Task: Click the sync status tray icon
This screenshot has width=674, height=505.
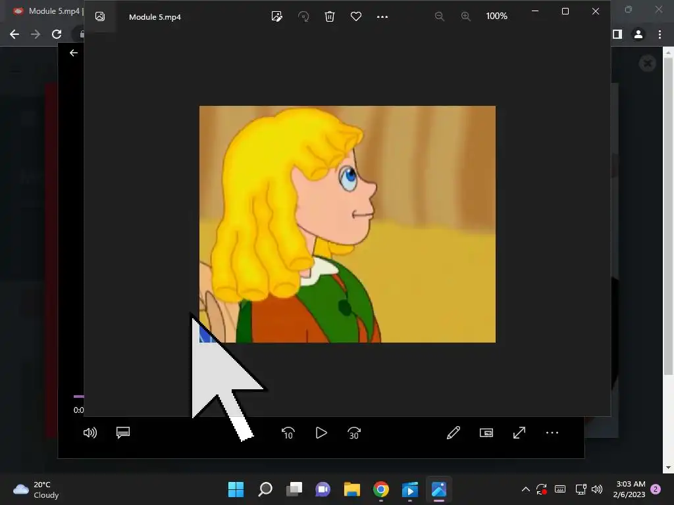Action: [542, 489]
